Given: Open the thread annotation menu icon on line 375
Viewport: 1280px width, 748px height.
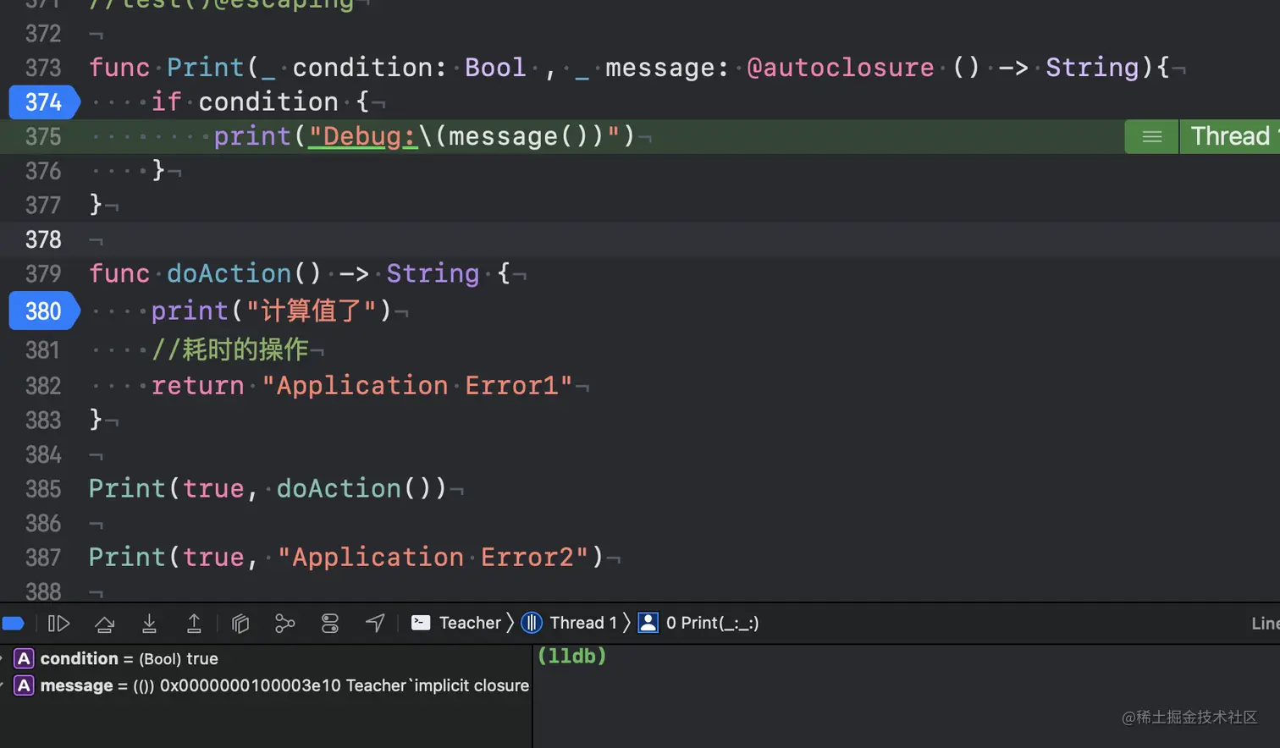Looking at the screenshot, I should coord(1151,136).
